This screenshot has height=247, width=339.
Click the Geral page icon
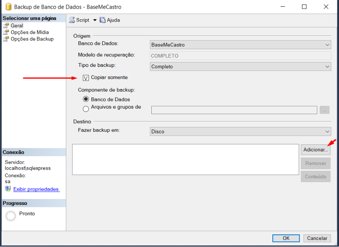(x=6, y=26)
